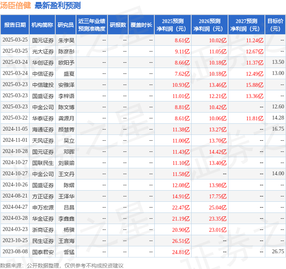Select the 华创证券 institution cell

click(43, 63)
